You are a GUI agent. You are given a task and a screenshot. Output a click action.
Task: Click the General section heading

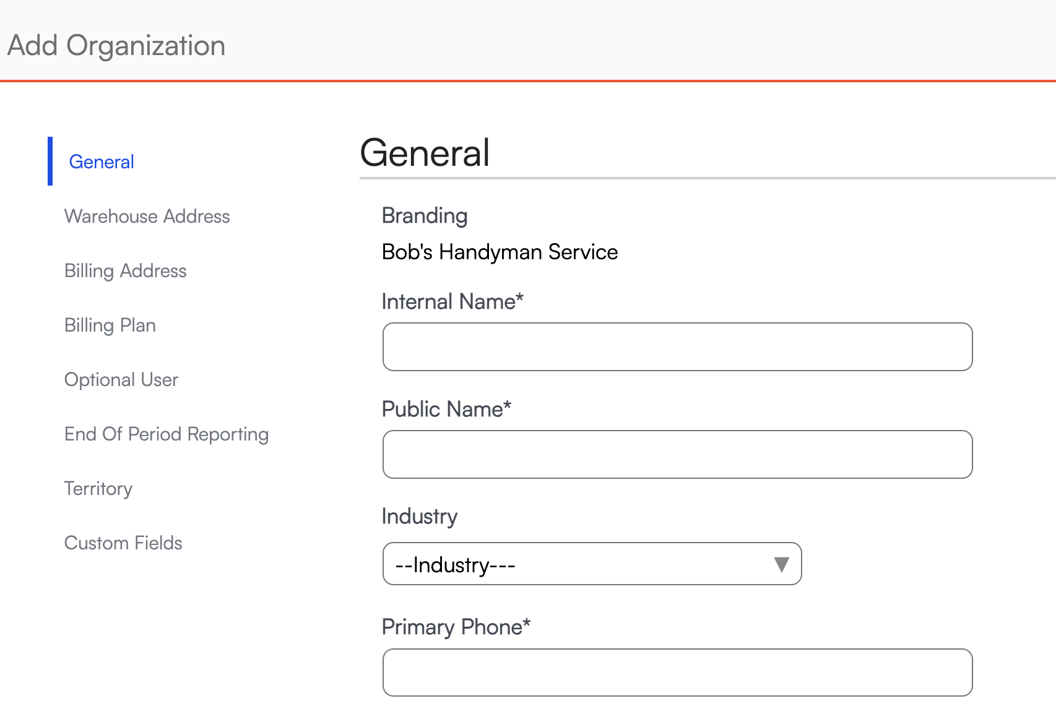(425, 153)
